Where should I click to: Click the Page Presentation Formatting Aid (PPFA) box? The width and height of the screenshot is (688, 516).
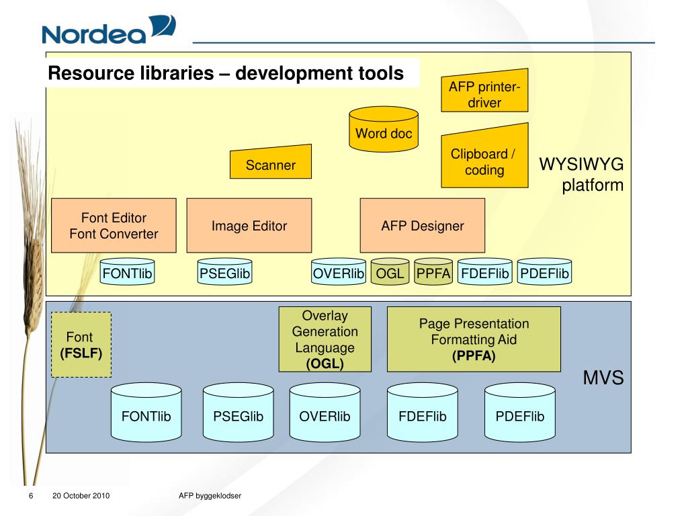pyautogui.click(x=474, y=339)
